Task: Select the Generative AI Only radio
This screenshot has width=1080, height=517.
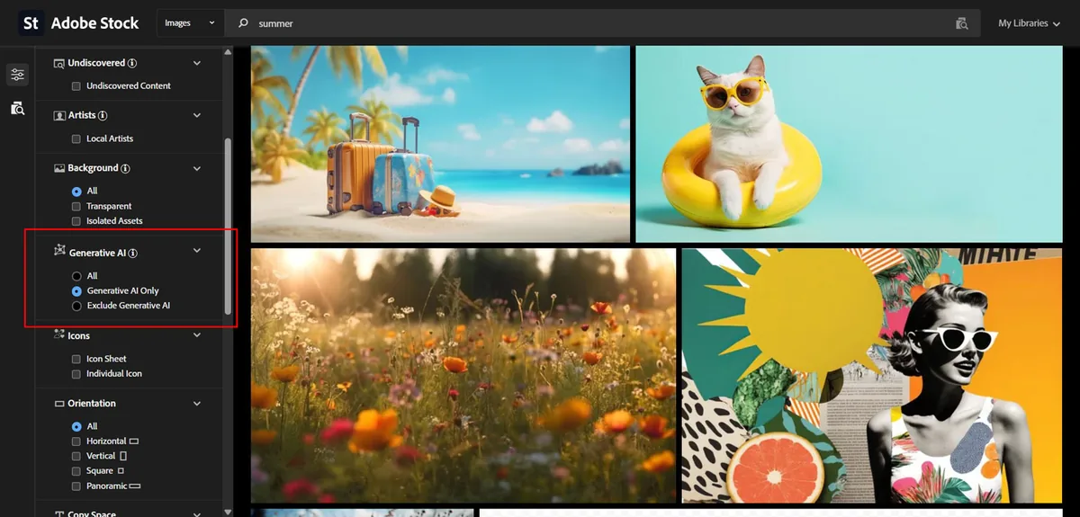Action: [x=76, y=291]
